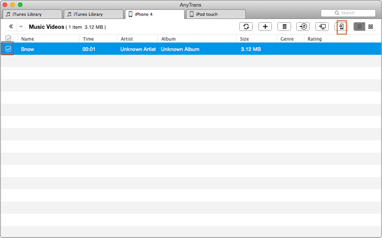Click the Music Videos heading
This screenshot has width=382, height=238.
tap(47, 27)
